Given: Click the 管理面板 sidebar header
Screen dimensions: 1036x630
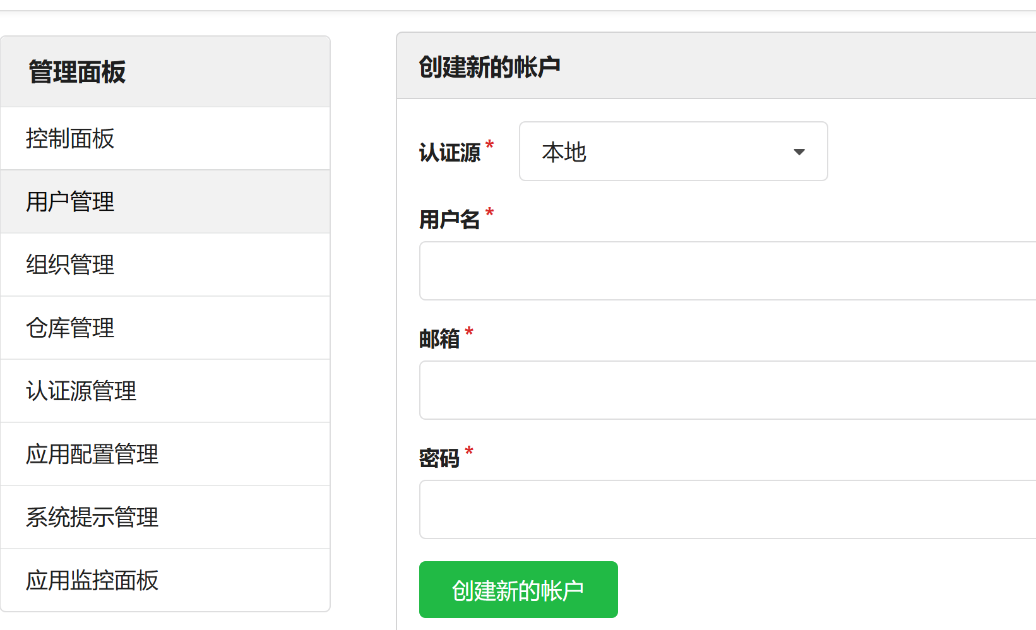Looking at the screenshot, I should [77, 72].
